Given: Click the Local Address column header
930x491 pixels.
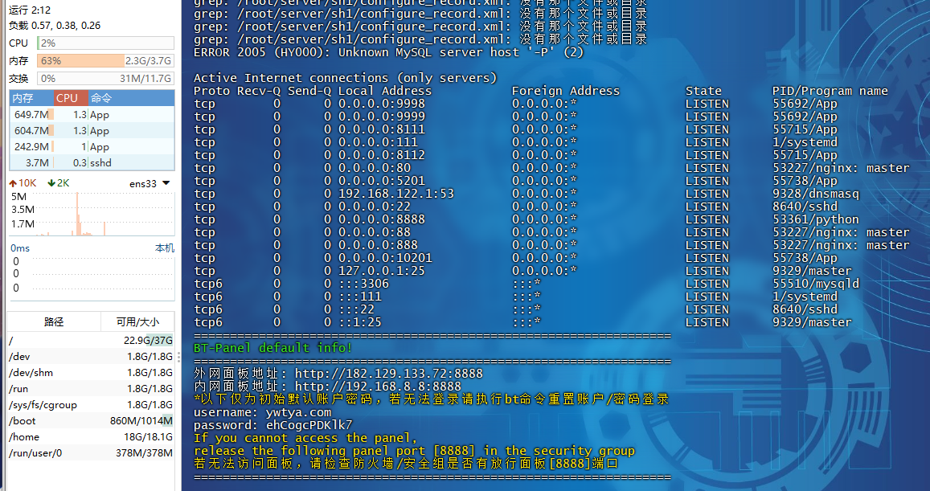Looking at the screenshot, I should 385,91.
